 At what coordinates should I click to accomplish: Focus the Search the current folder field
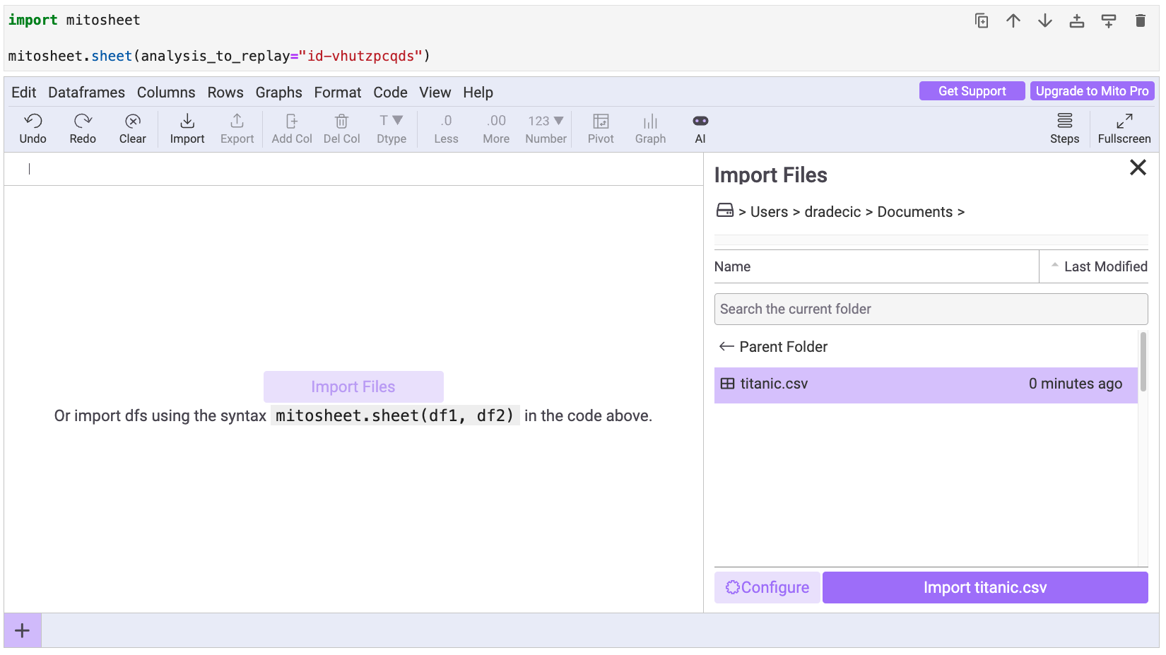tap(930, 309)
